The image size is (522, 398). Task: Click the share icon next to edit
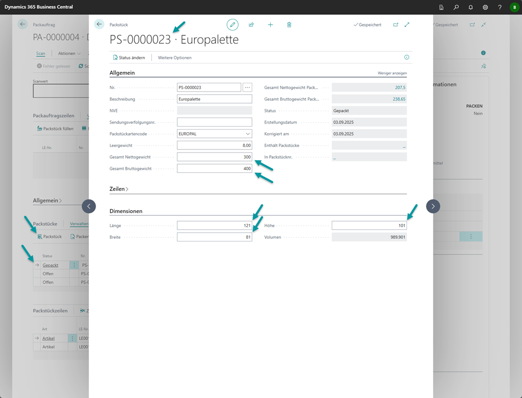(251, 24)
